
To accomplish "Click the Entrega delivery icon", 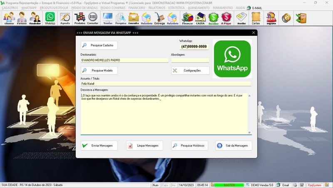I will click(159, 18).
